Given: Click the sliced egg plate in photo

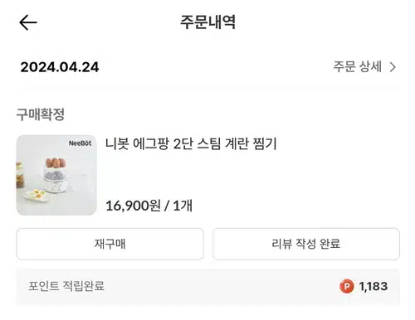Looking at the screenshot, I should point(37,195).
